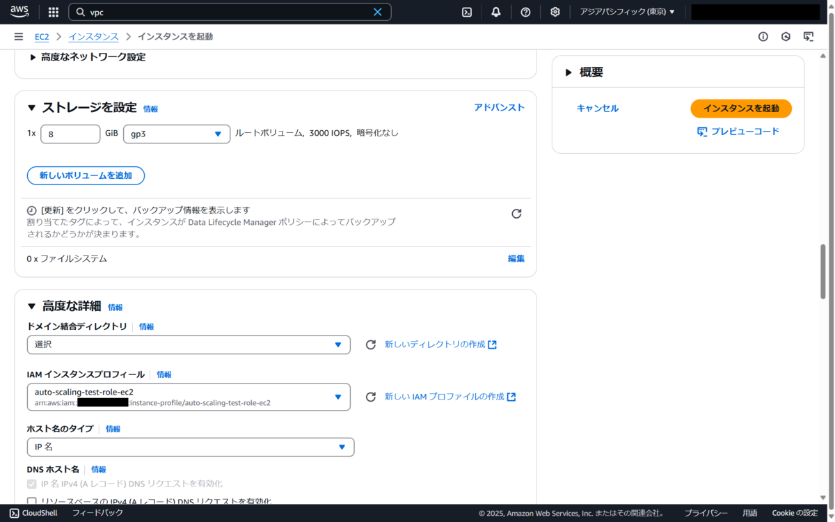The width and height of the screenshot is (835, 522).
Task: Open the preview code link
Action: pyautogui.click(x=745, y=132)
